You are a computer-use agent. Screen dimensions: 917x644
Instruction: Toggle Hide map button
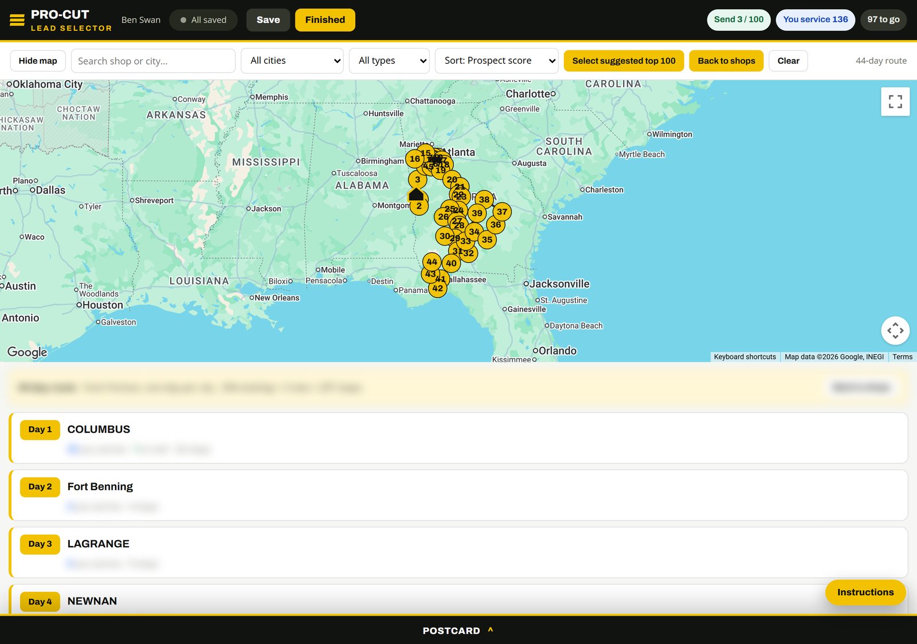pyautogui.click(x=38, y=61)
